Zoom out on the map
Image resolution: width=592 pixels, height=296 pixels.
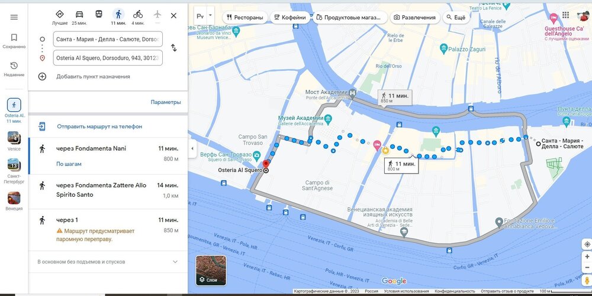click(x=587, y=268)
